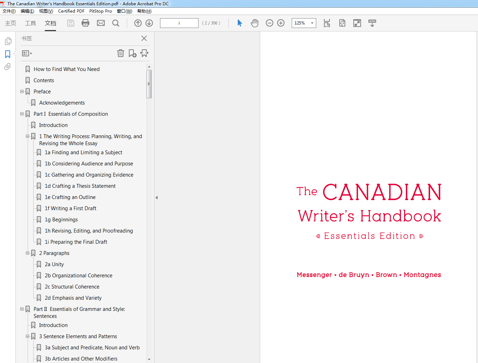Image resolution: width=478 pixels, height=363 pixels.
Task: Go to 1b Considering Audience and Purpose
Action: (89, 164)
